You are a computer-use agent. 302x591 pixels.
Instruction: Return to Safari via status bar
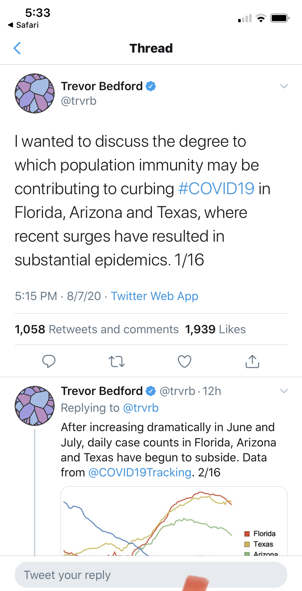[x=23, y=25]
